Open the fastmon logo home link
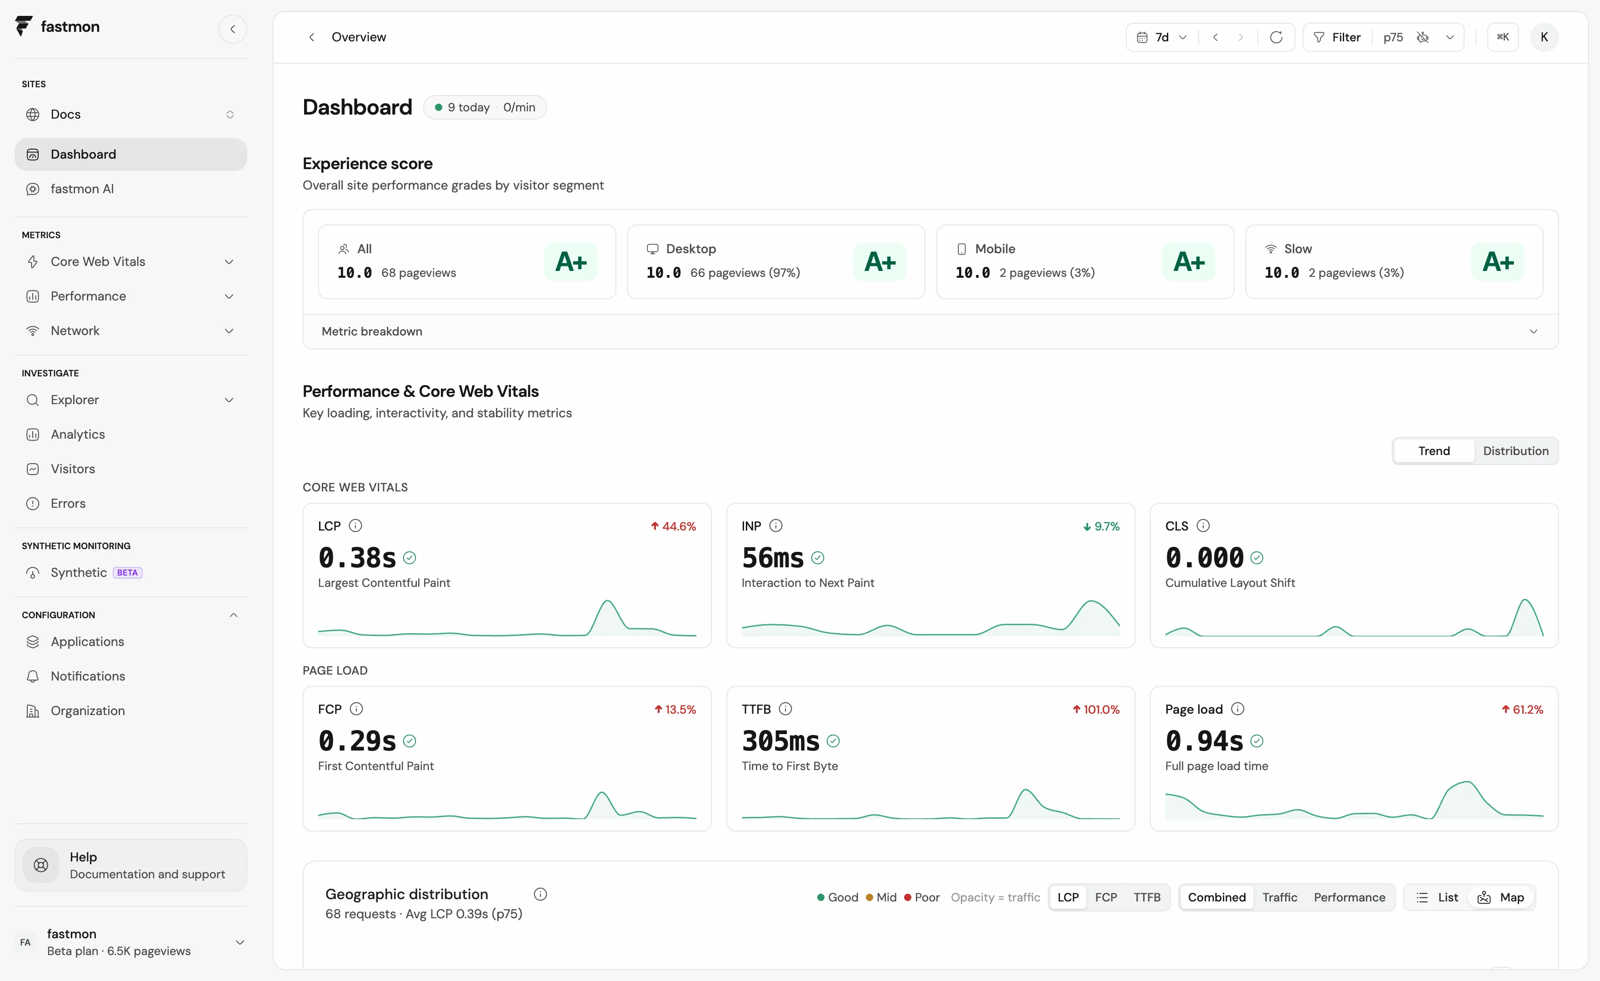This screenshot has width=1600, height=981. tap(57, 27)
